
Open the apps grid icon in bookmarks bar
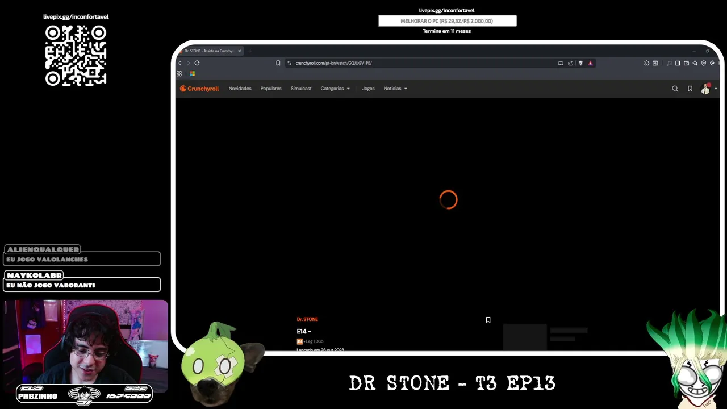179,74
